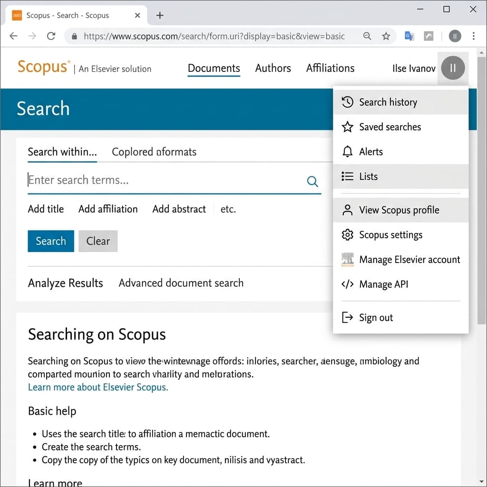The width and height of the screenshot is (487, 487).
Task: Open a new browser tab
Action: click(x=160, y=15)
